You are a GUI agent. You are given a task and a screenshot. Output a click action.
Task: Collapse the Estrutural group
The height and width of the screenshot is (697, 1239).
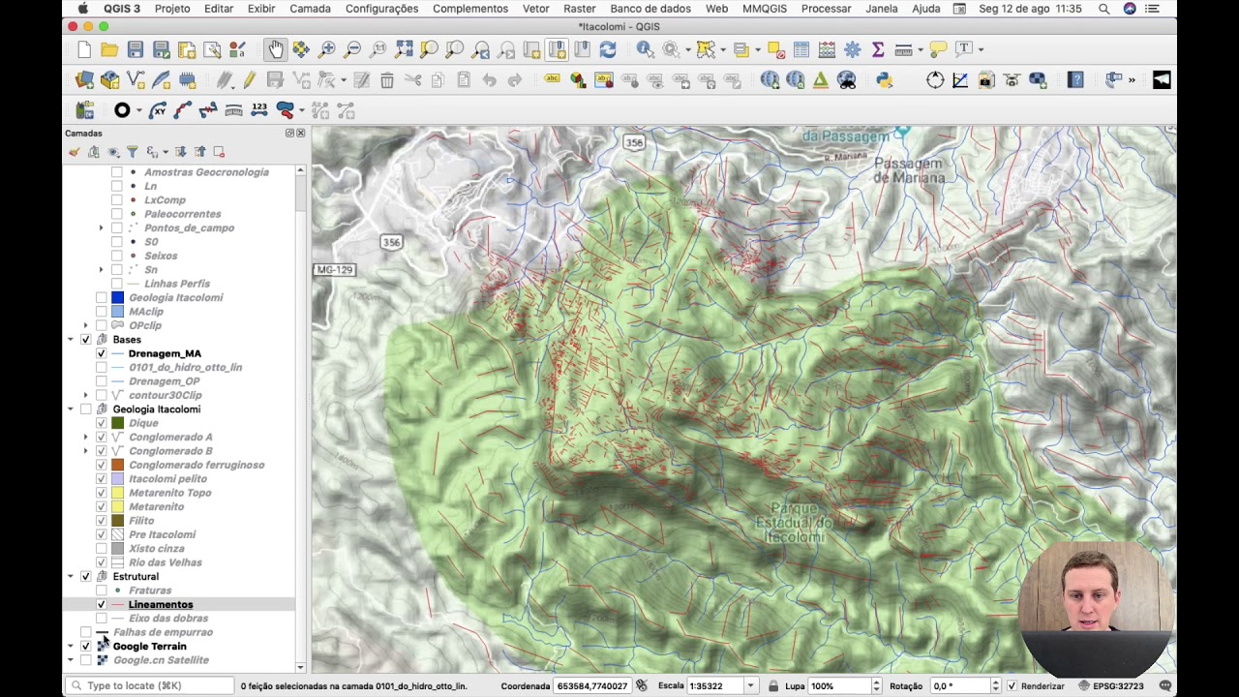pyautogui.click(x=71, y=576)
